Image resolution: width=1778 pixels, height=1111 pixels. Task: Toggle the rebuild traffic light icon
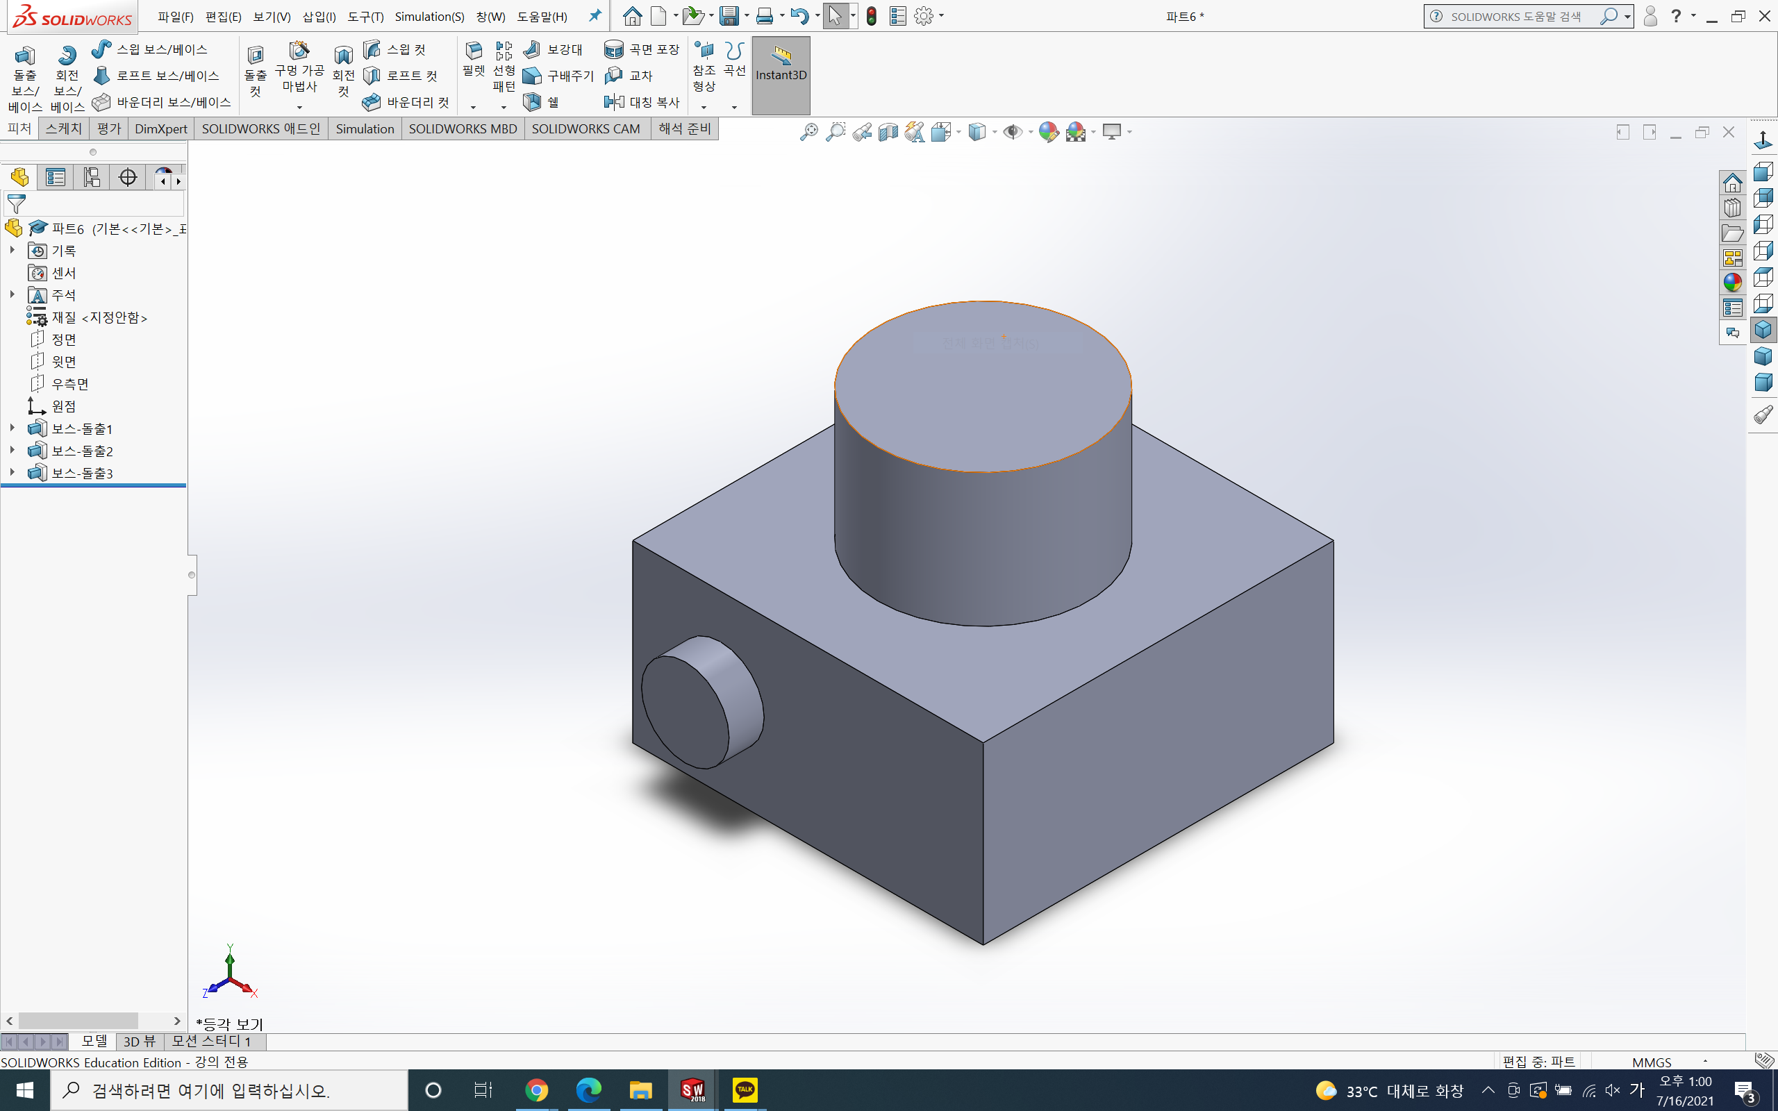tap(872, 16)
